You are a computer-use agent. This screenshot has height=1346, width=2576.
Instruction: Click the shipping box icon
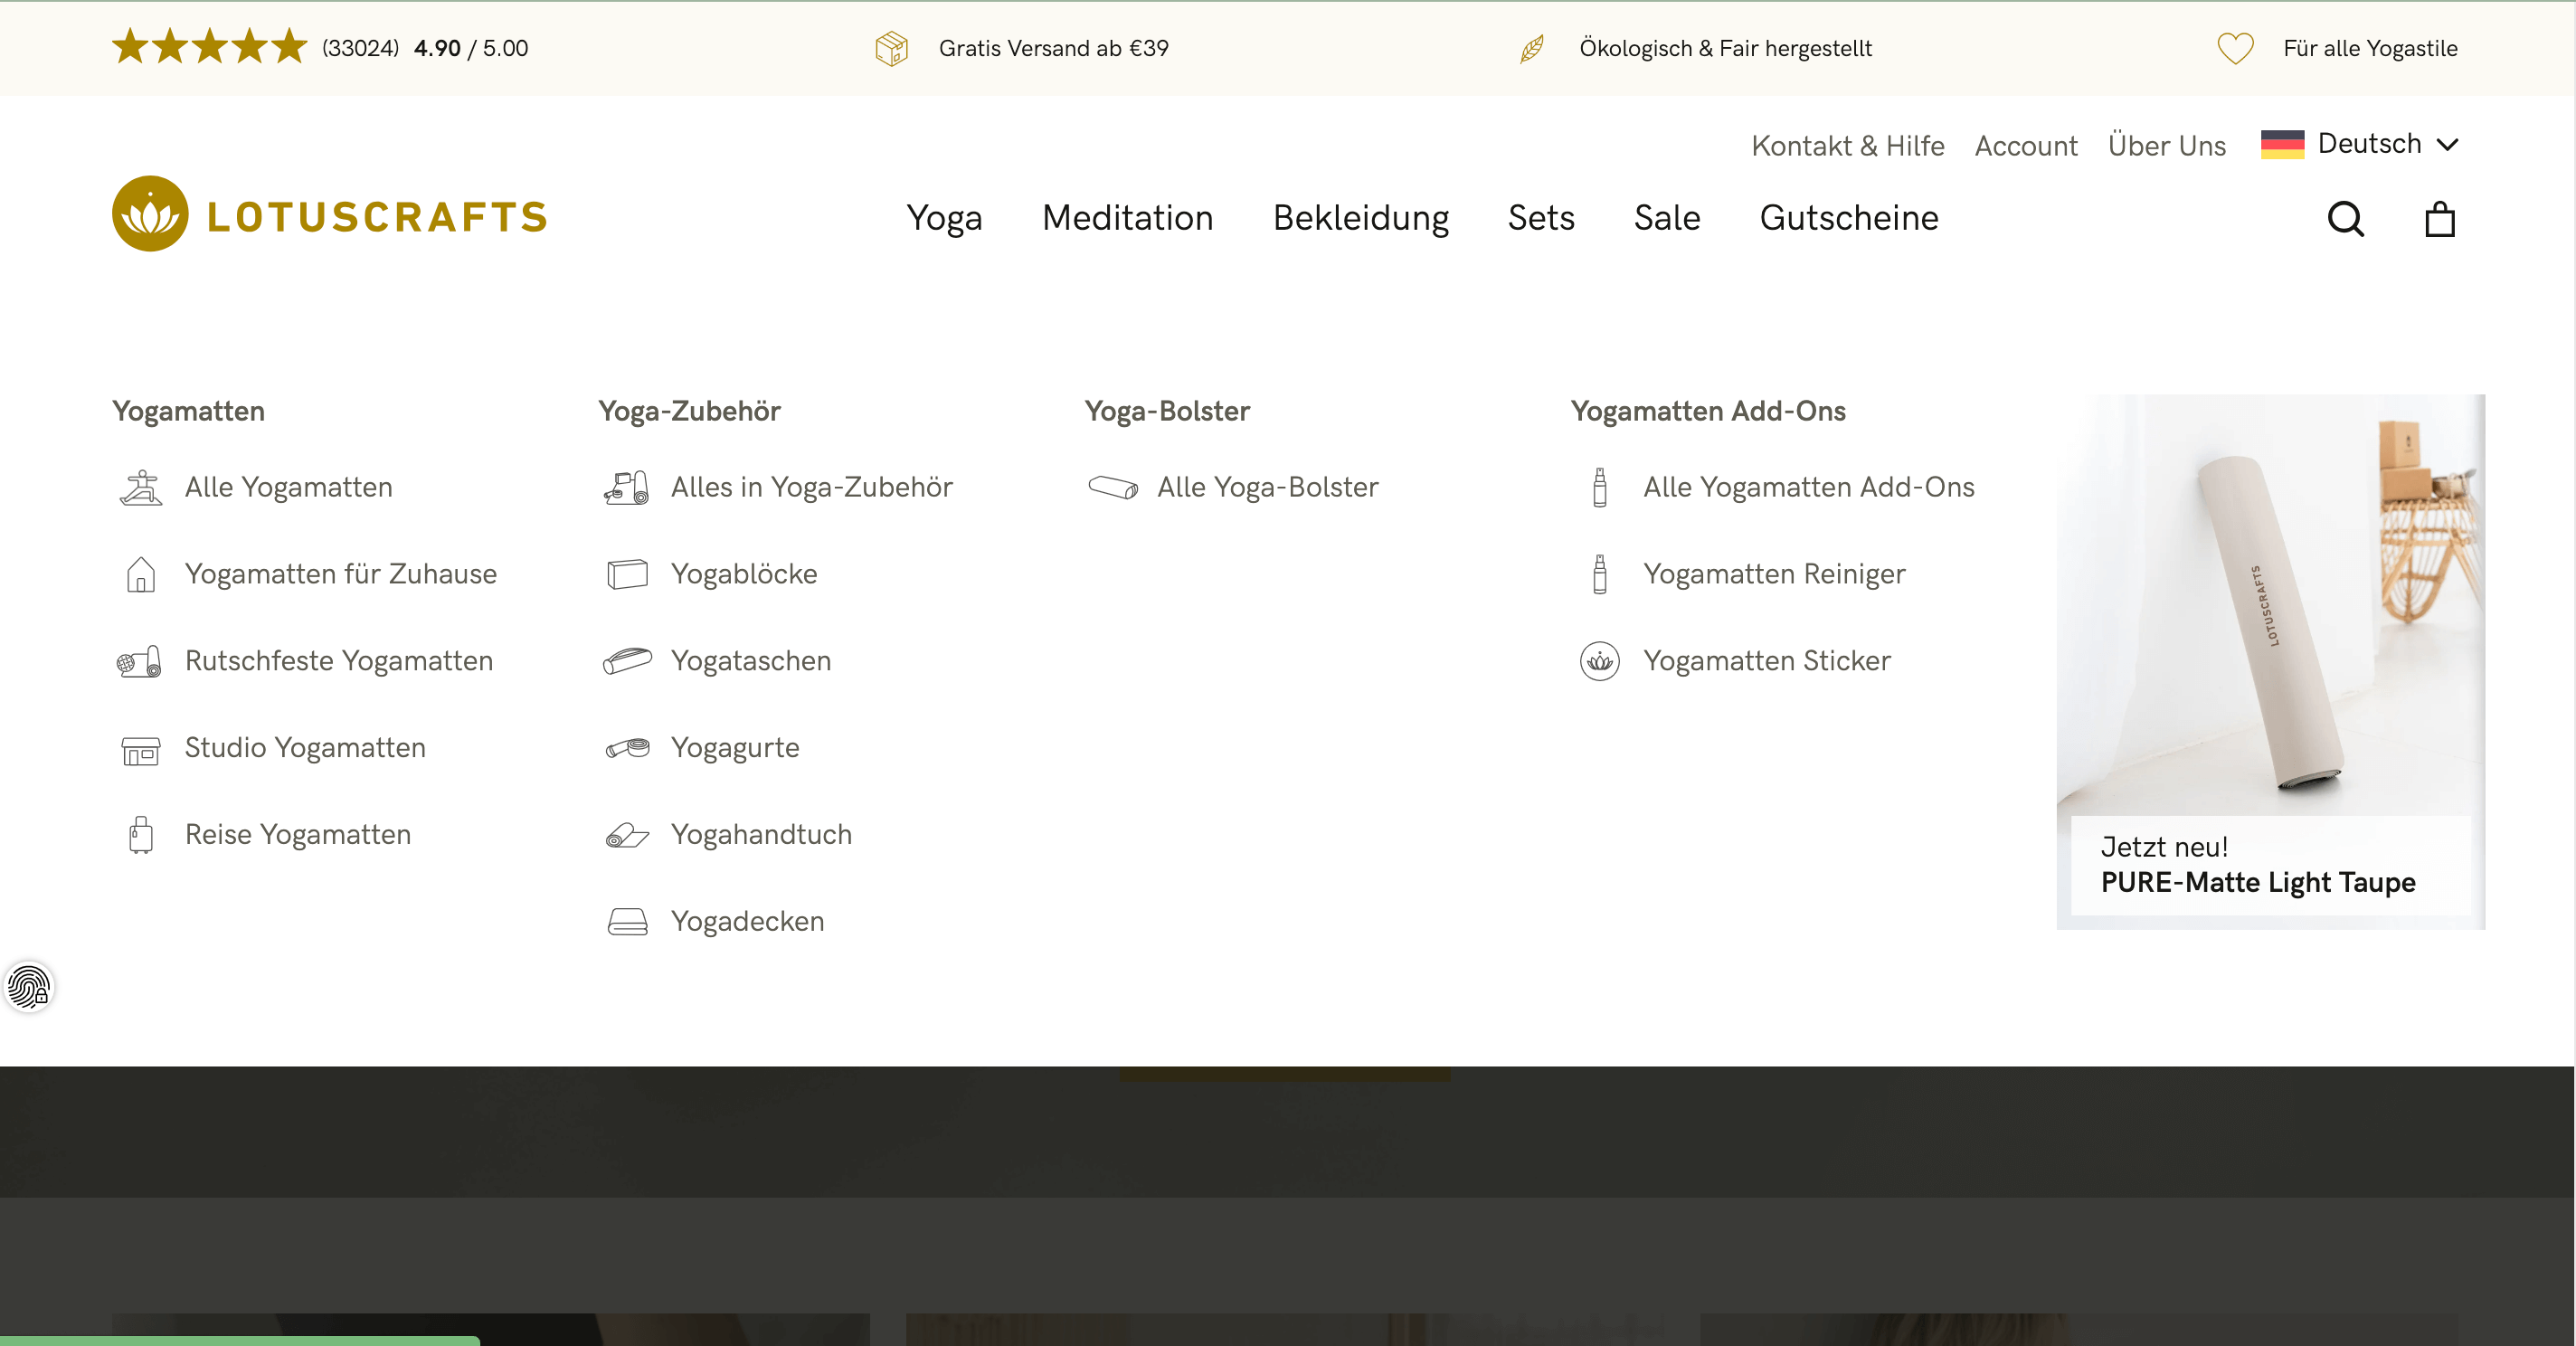(891, 48)
